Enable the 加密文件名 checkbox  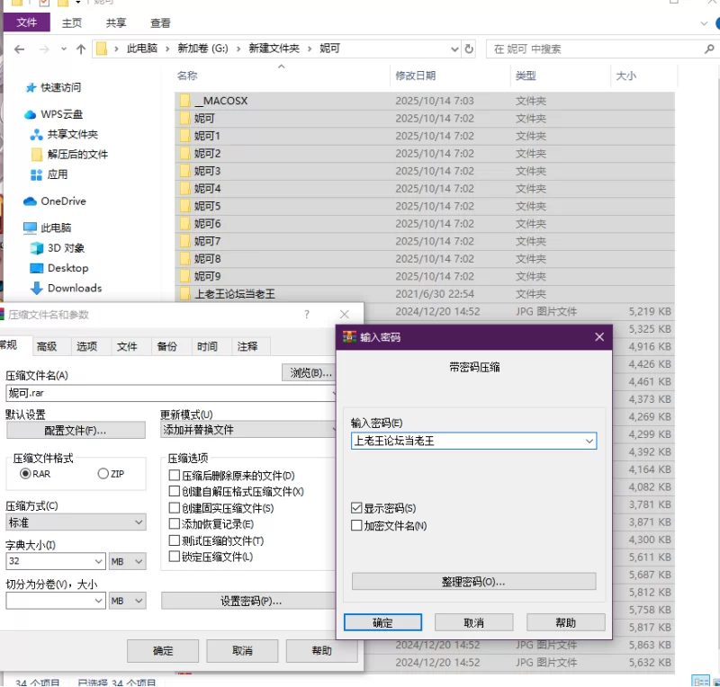(357, 525)
